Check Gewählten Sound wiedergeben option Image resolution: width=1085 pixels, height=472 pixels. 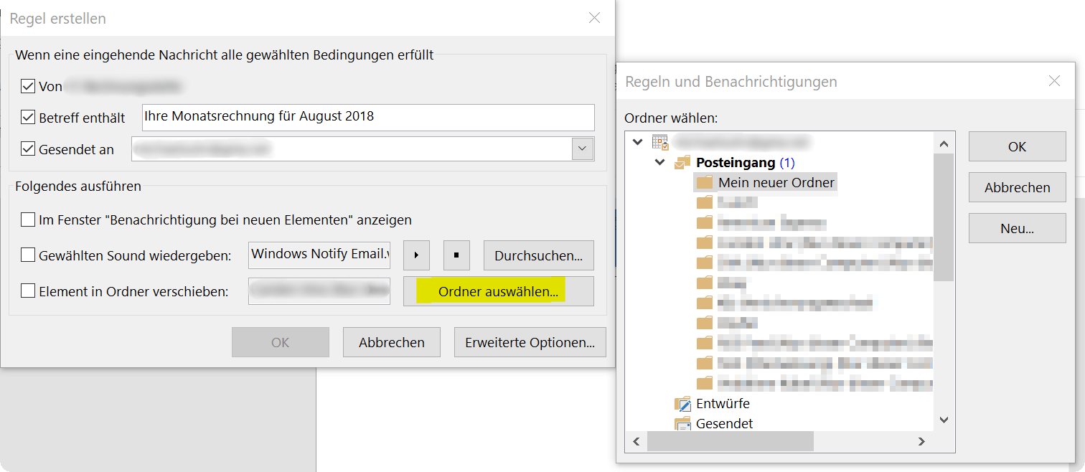pyautogui.click(x=28, y=255)
